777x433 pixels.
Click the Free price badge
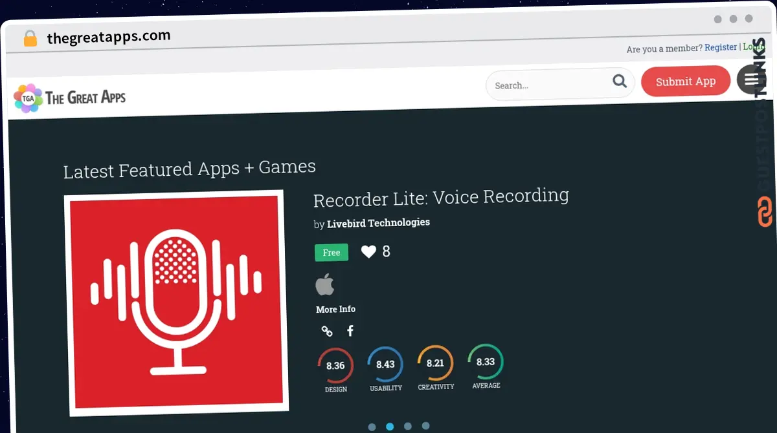(332, 253)
